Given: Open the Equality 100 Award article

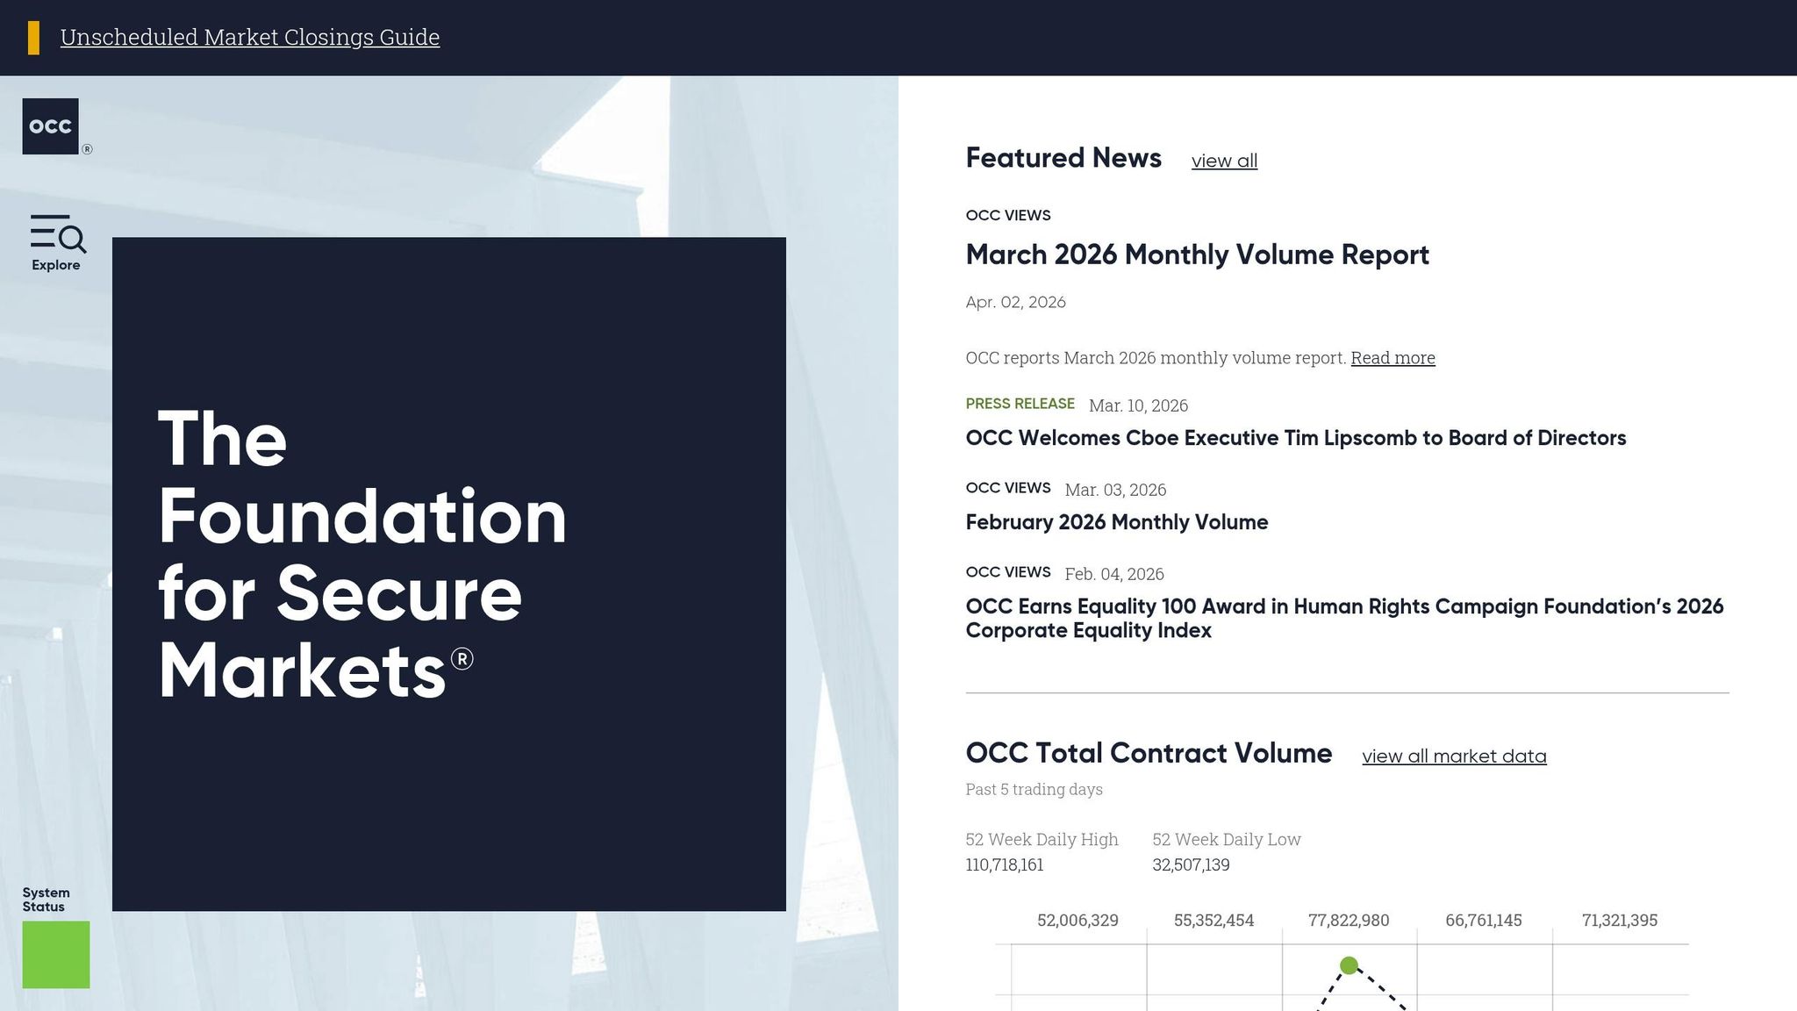Looking at the screenshot, I should [x=1344, y=618].
